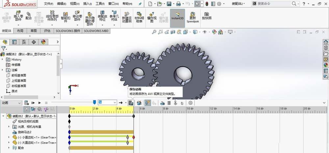
Task: Click Show Hidden Components (显示隐藏的零部件)
Action: (x=90, y=19)
